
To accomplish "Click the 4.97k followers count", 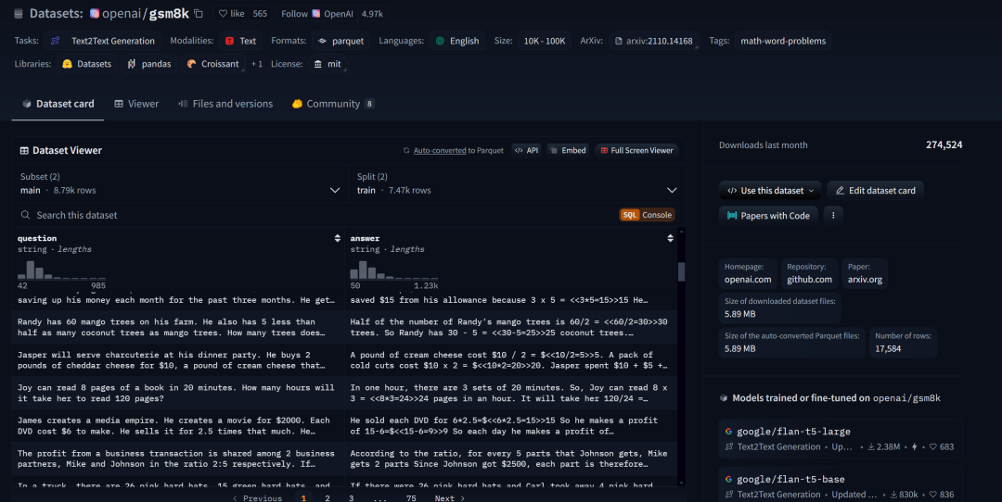I will 372,13.
